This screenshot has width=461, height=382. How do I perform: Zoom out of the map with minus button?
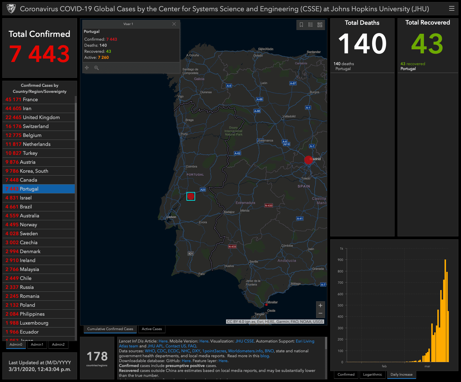point(320,313)
